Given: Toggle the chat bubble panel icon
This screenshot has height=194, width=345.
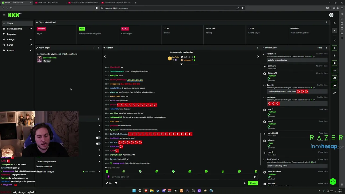Looking at the screenshot, I should click(x=334, y=63).
